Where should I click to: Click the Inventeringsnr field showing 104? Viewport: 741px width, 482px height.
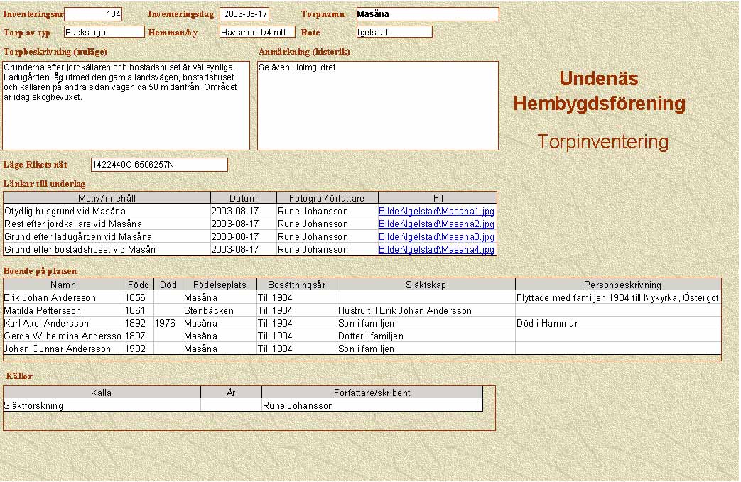point(93,14)
